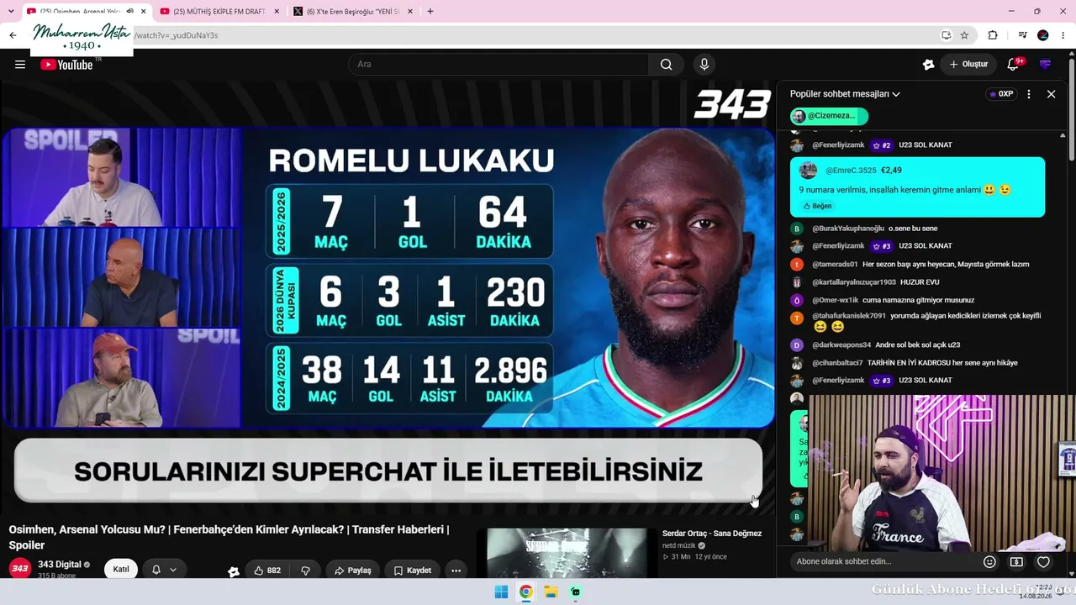Open Chrome from the taskbar
This screenshot has width=1076, height=605.
coord(525,592)
